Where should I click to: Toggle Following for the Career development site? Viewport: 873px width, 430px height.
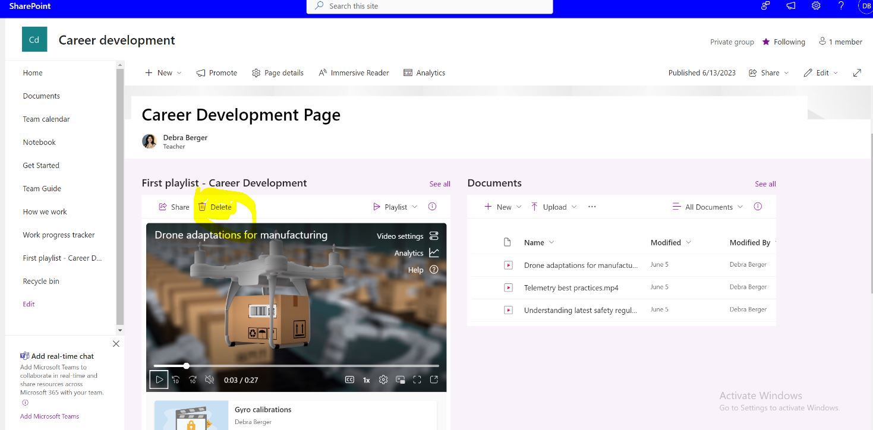pos(784,42)
